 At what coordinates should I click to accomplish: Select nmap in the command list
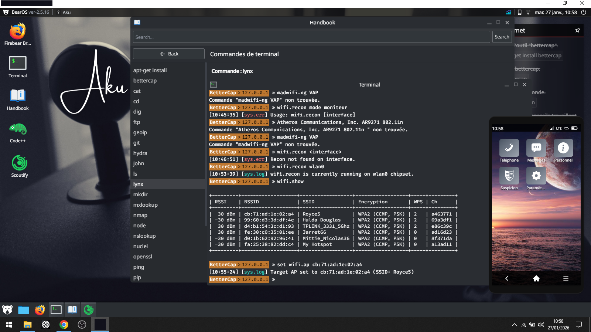(140, 215)
